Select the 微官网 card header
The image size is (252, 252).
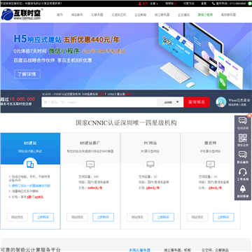coord(210,148)
